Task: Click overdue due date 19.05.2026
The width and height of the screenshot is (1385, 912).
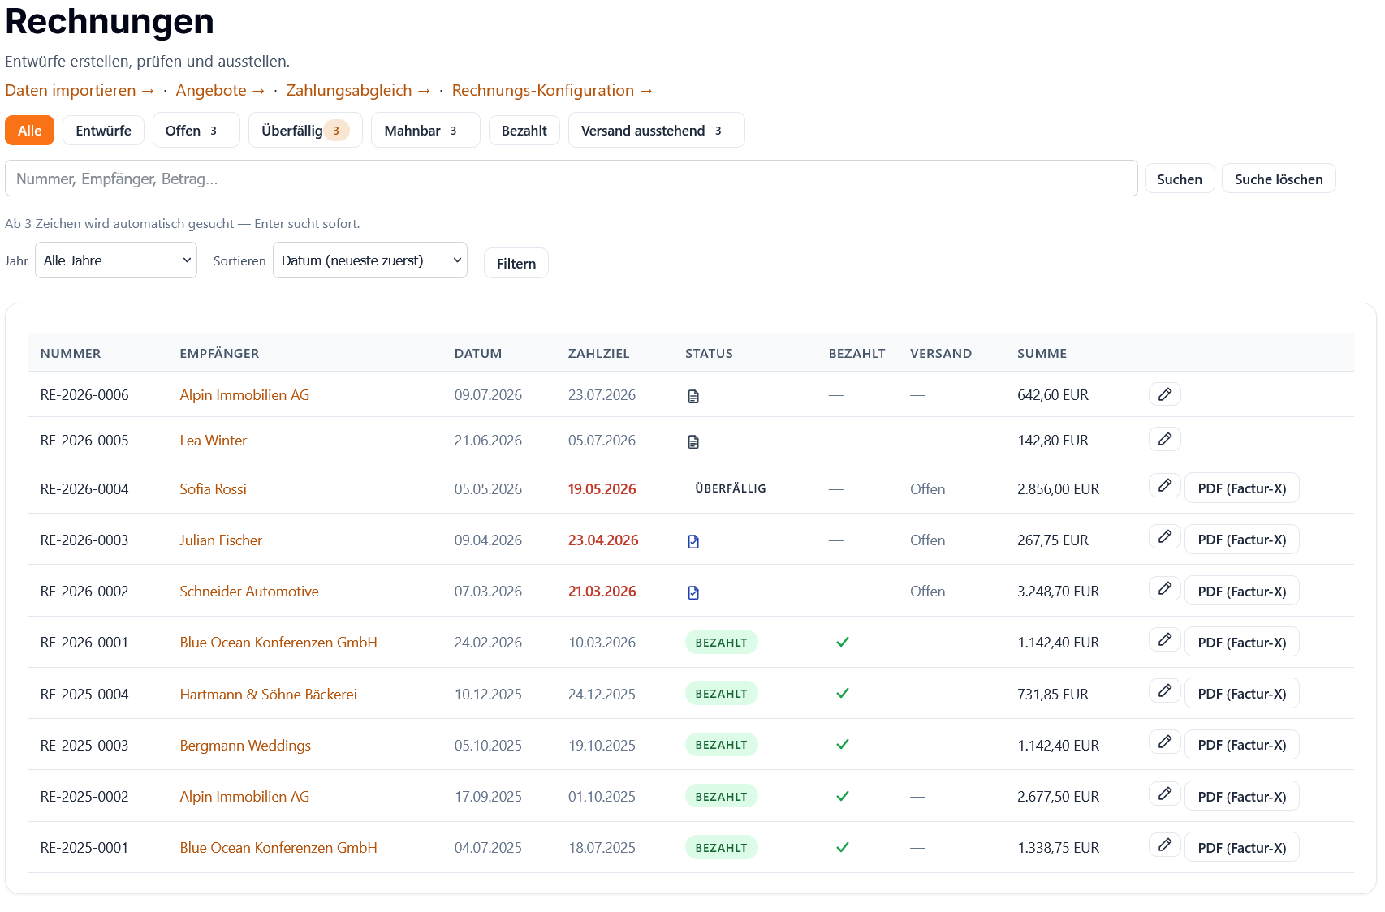Action: pyautogui.click(x=602, y=489)
